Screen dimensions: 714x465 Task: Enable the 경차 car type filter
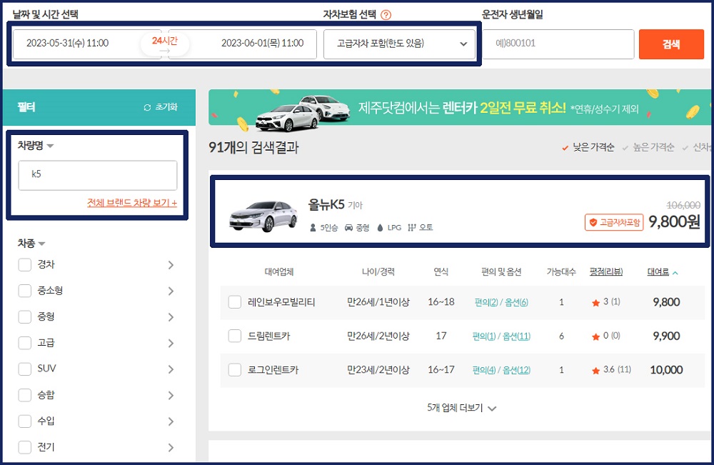[x=24, y=264]
